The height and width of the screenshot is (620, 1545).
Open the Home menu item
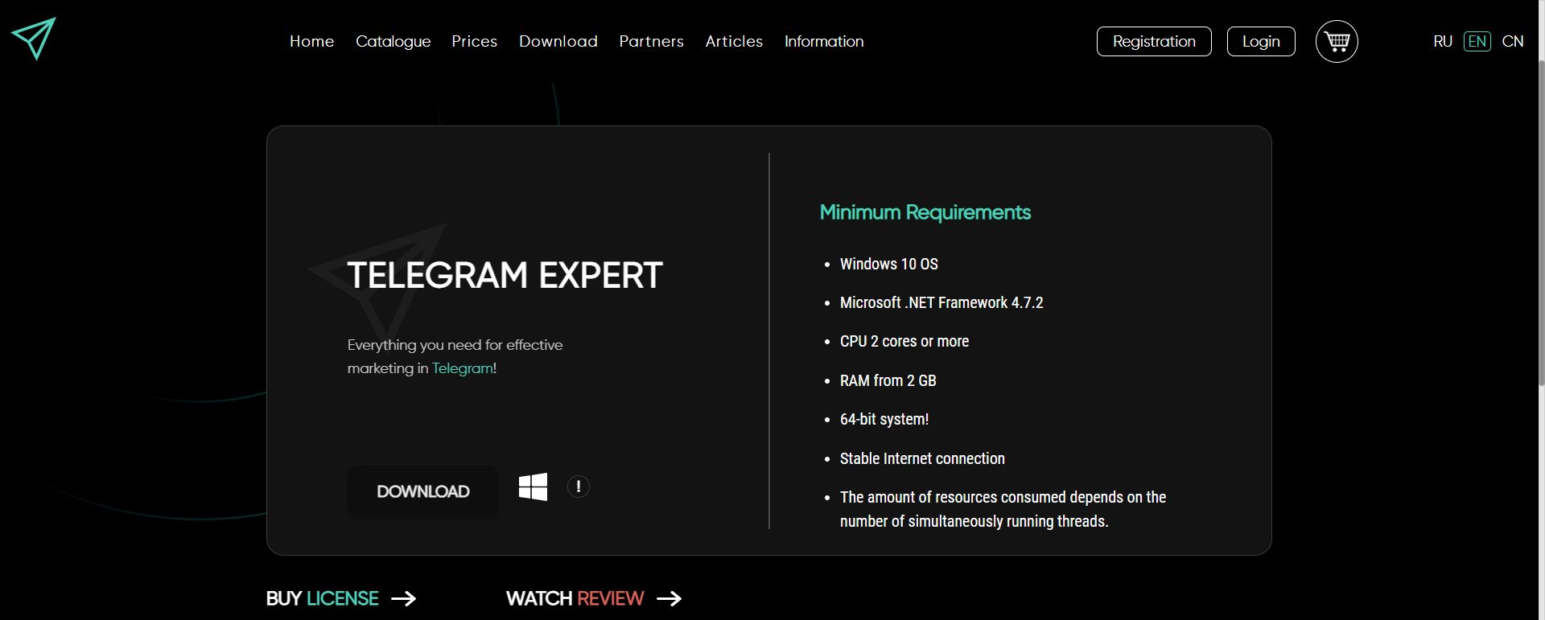311,42
